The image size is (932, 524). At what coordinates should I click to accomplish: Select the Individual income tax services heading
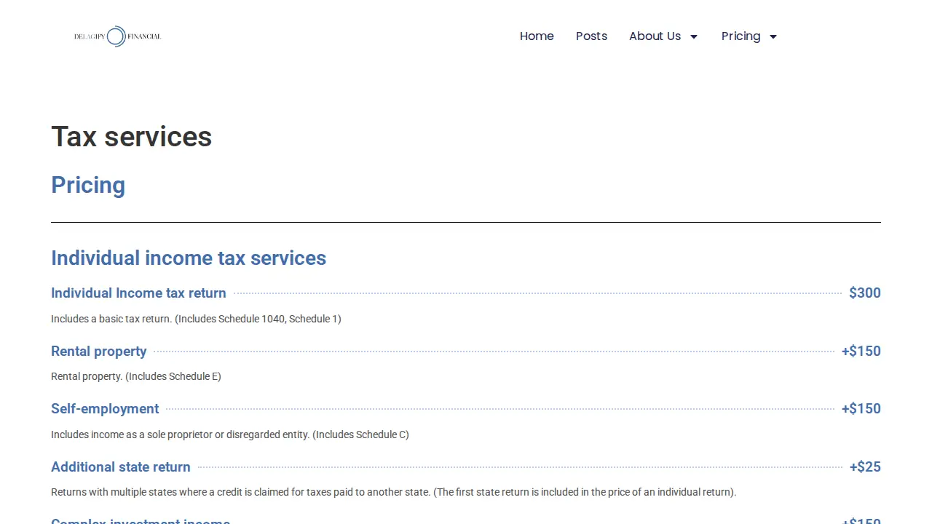tap(189, 258)
